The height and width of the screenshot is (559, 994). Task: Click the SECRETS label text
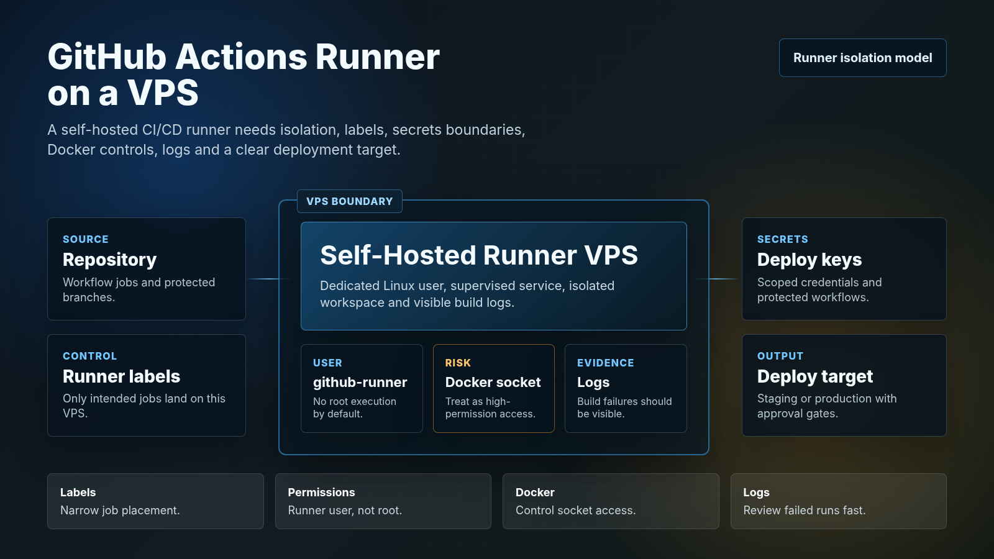tap(783, 239)
